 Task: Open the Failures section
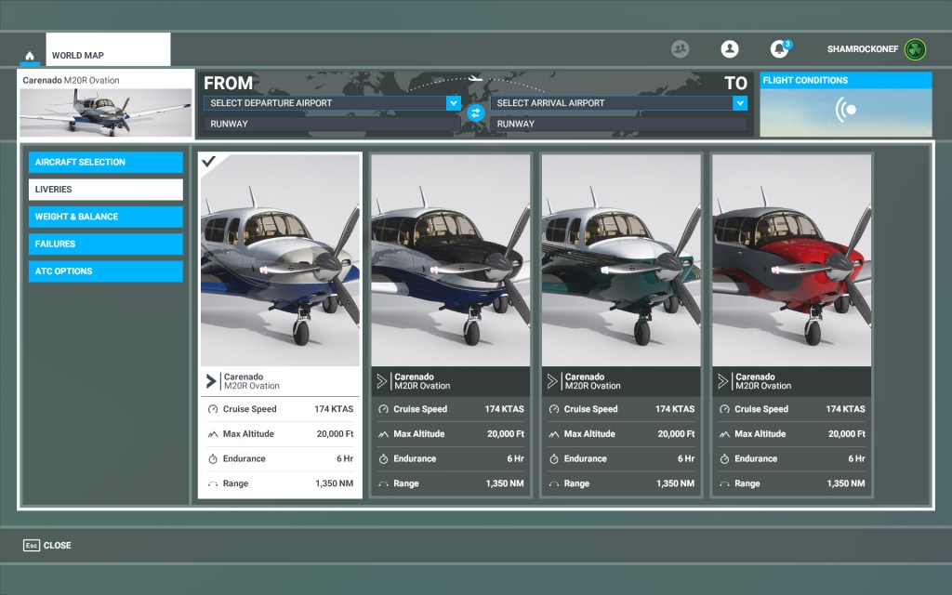[x=105, y=244]
